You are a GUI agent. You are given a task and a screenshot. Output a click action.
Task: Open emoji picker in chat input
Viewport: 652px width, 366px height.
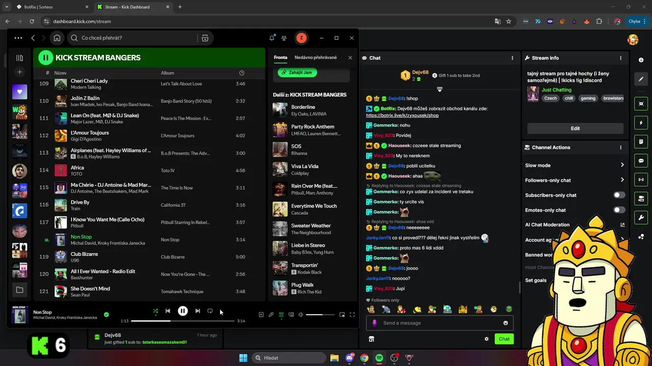[505, 323]
